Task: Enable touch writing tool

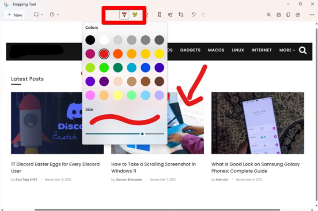Action: point(170,15)
